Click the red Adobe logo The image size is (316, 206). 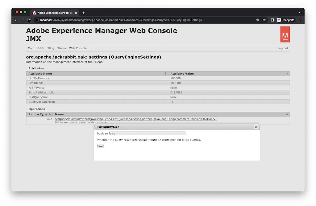pos(285,35)
